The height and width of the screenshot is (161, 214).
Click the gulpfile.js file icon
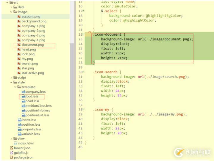tap(12, 153)
